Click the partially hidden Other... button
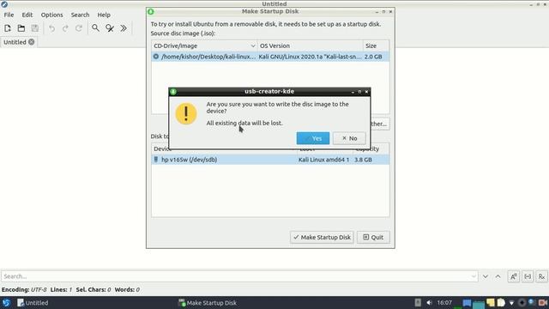This screenshot has height=309, width=549. tap(380, 124)
